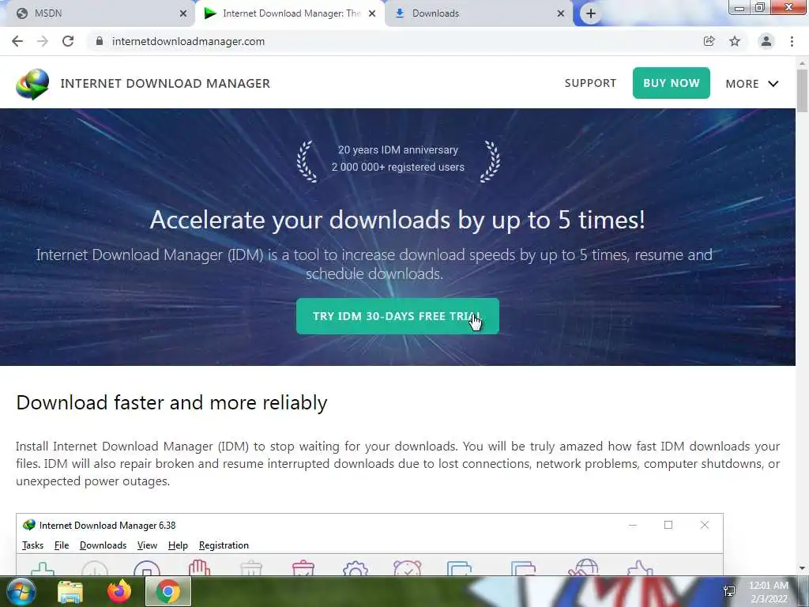This screenshot has height=607, width=809.
Task: Open a new browser tab
Action: pos(591,14)
